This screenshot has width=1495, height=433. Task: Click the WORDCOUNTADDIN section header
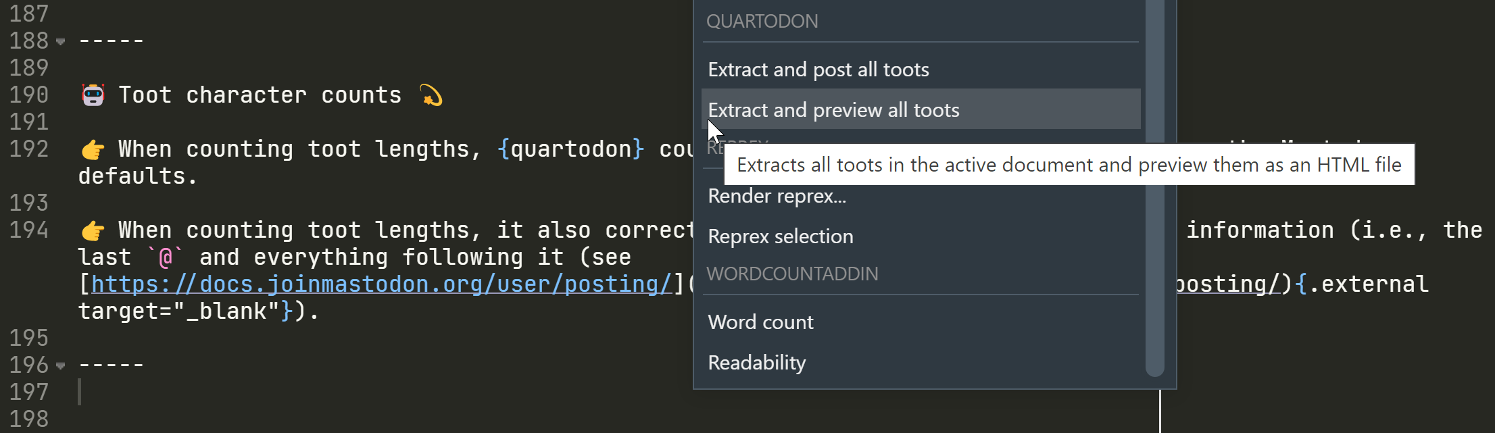[x=792, y=273]
